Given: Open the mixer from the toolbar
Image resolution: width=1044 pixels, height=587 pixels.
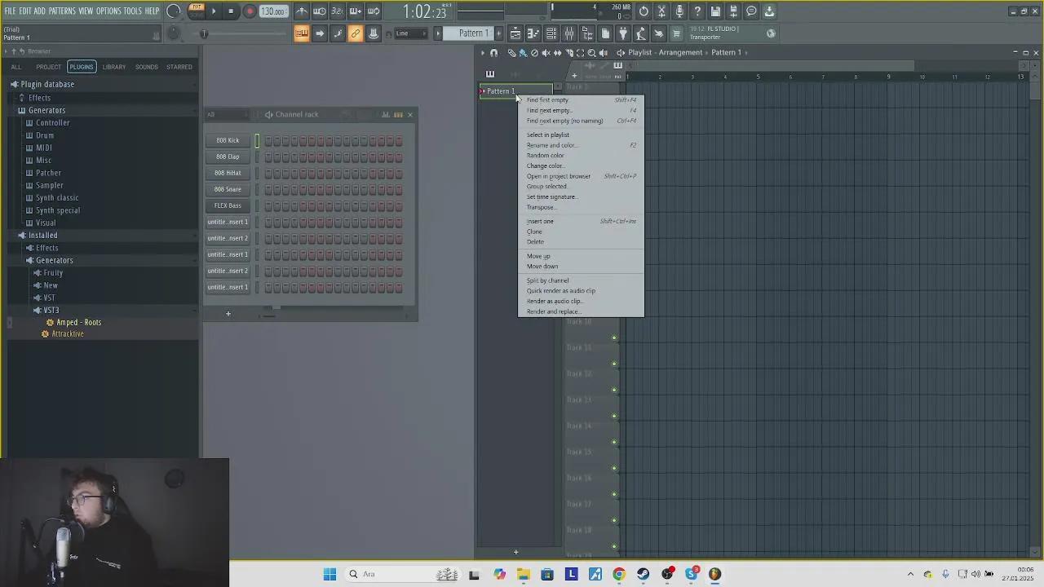Looking at the screenshot, I should click(x=569, y=33).
